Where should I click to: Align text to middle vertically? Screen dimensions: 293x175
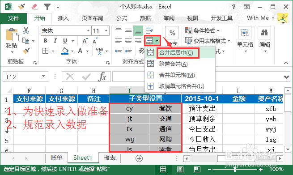(128, 30)
